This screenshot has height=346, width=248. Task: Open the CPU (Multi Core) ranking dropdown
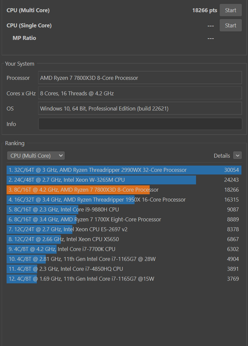click(36, 156)
